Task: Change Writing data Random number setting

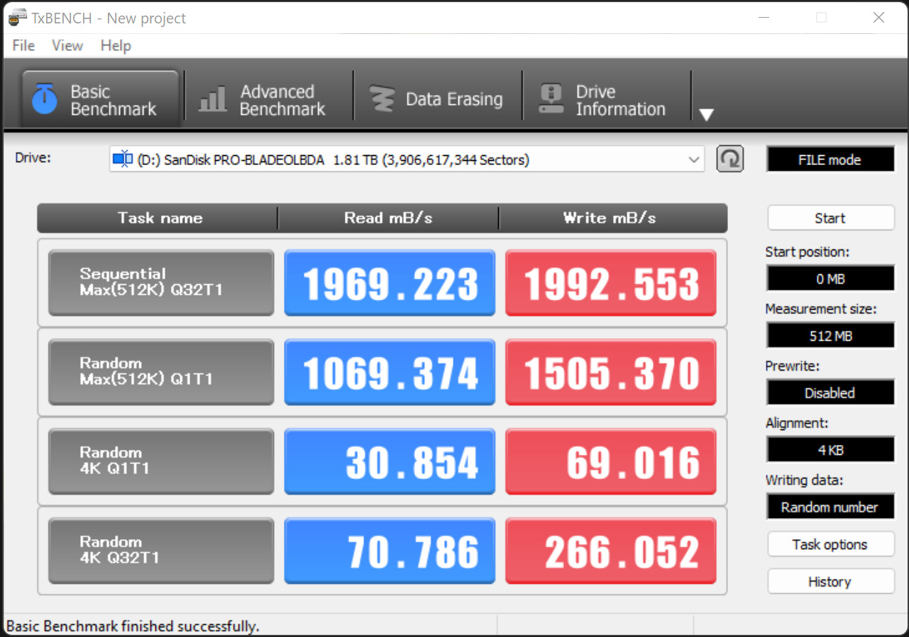Action: 830,507
